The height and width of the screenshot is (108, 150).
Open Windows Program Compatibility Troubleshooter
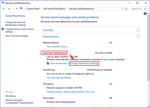(19, 102)
